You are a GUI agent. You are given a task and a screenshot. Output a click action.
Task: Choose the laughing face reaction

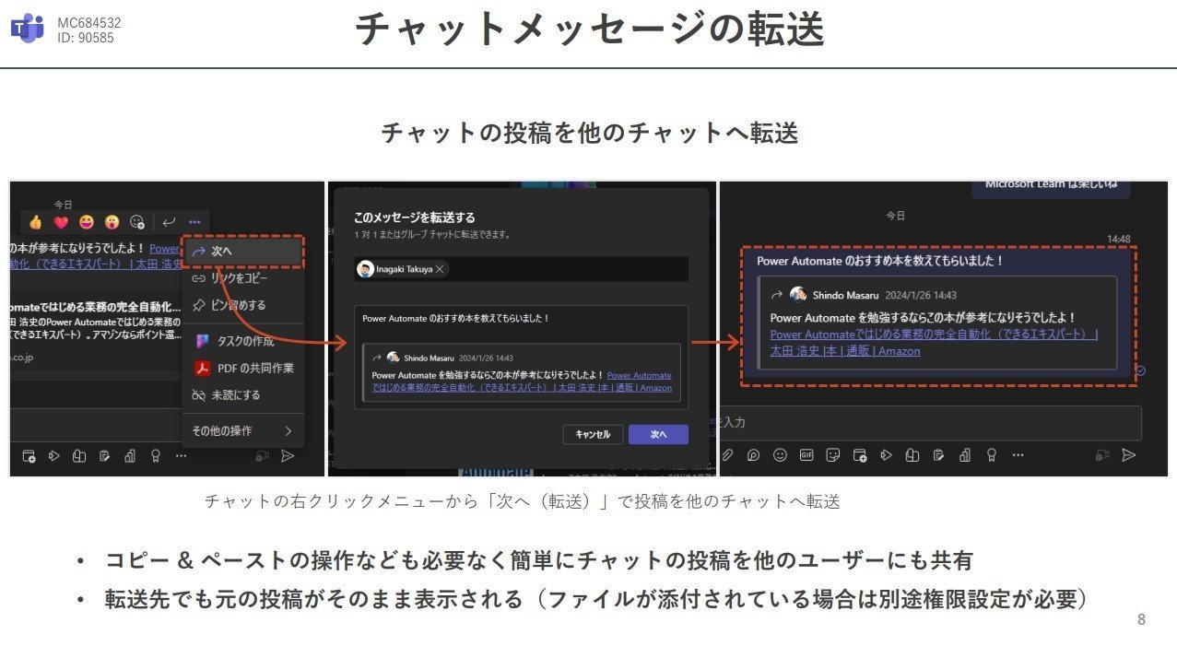tap(87, 221)
